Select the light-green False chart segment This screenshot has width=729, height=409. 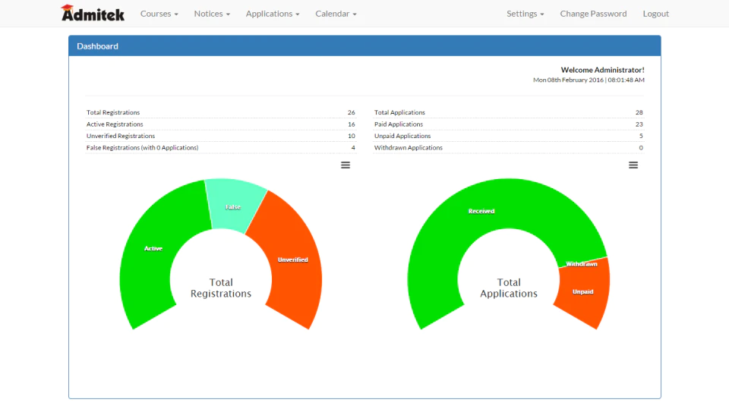click(x=234, y=205)
